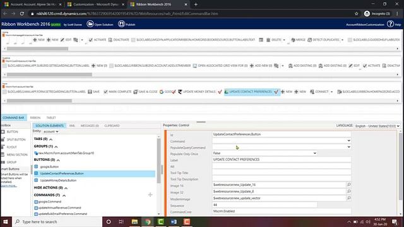Click the Tool Tip Title input field
The height and width of the screenshot is (227, 404).
tap(282, 173)
